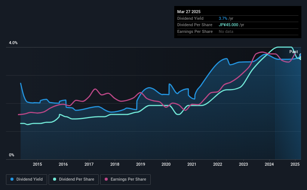The image size is (307, 190).
Task: Click the 3.7% dividend yield value
Action: (223, 18)
